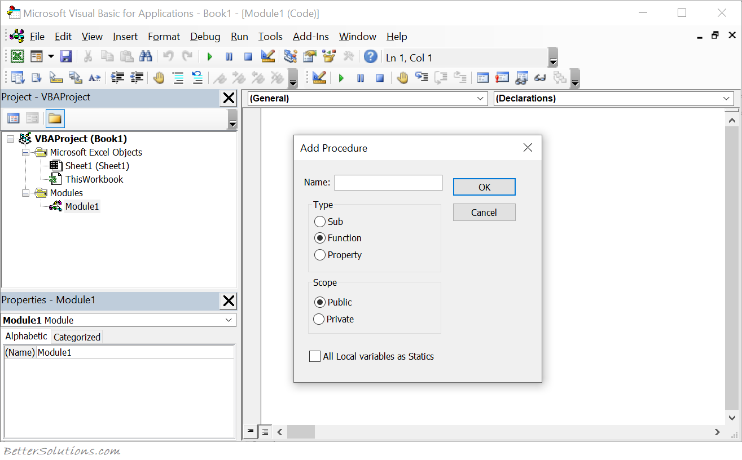Collapse the Microsoft Excel Objects folder
This screenshot has width=742, height=460.
(x=26, y=152)
